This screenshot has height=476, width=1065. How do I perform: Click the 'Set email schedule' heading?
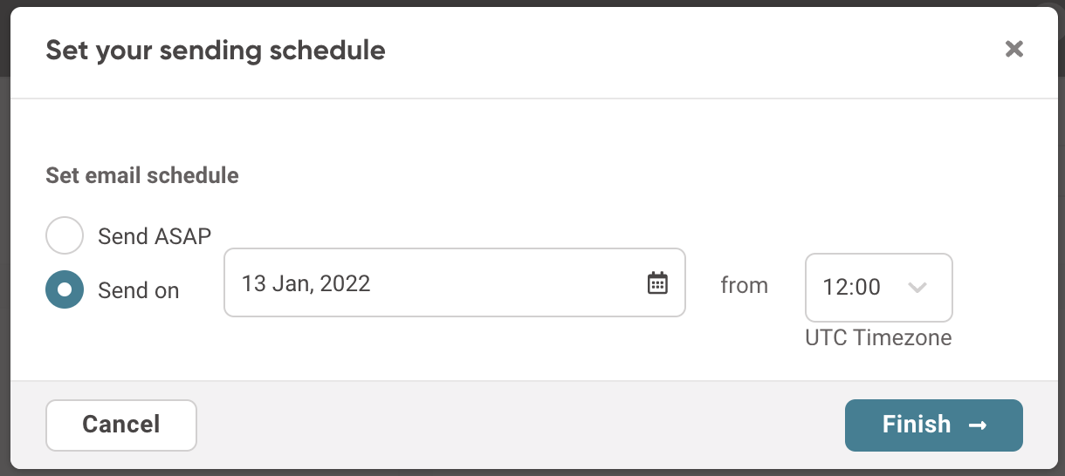142,175
